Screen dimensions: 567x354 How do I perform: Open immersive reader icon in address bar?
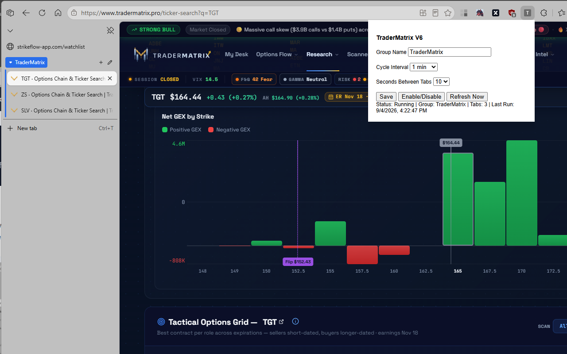click(x=435, y=13)
